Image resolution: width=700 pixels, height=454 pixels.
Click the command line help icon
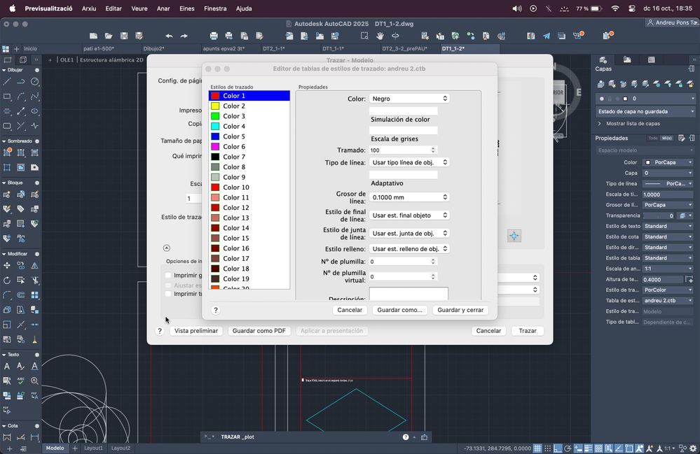(x=406, y=437)
